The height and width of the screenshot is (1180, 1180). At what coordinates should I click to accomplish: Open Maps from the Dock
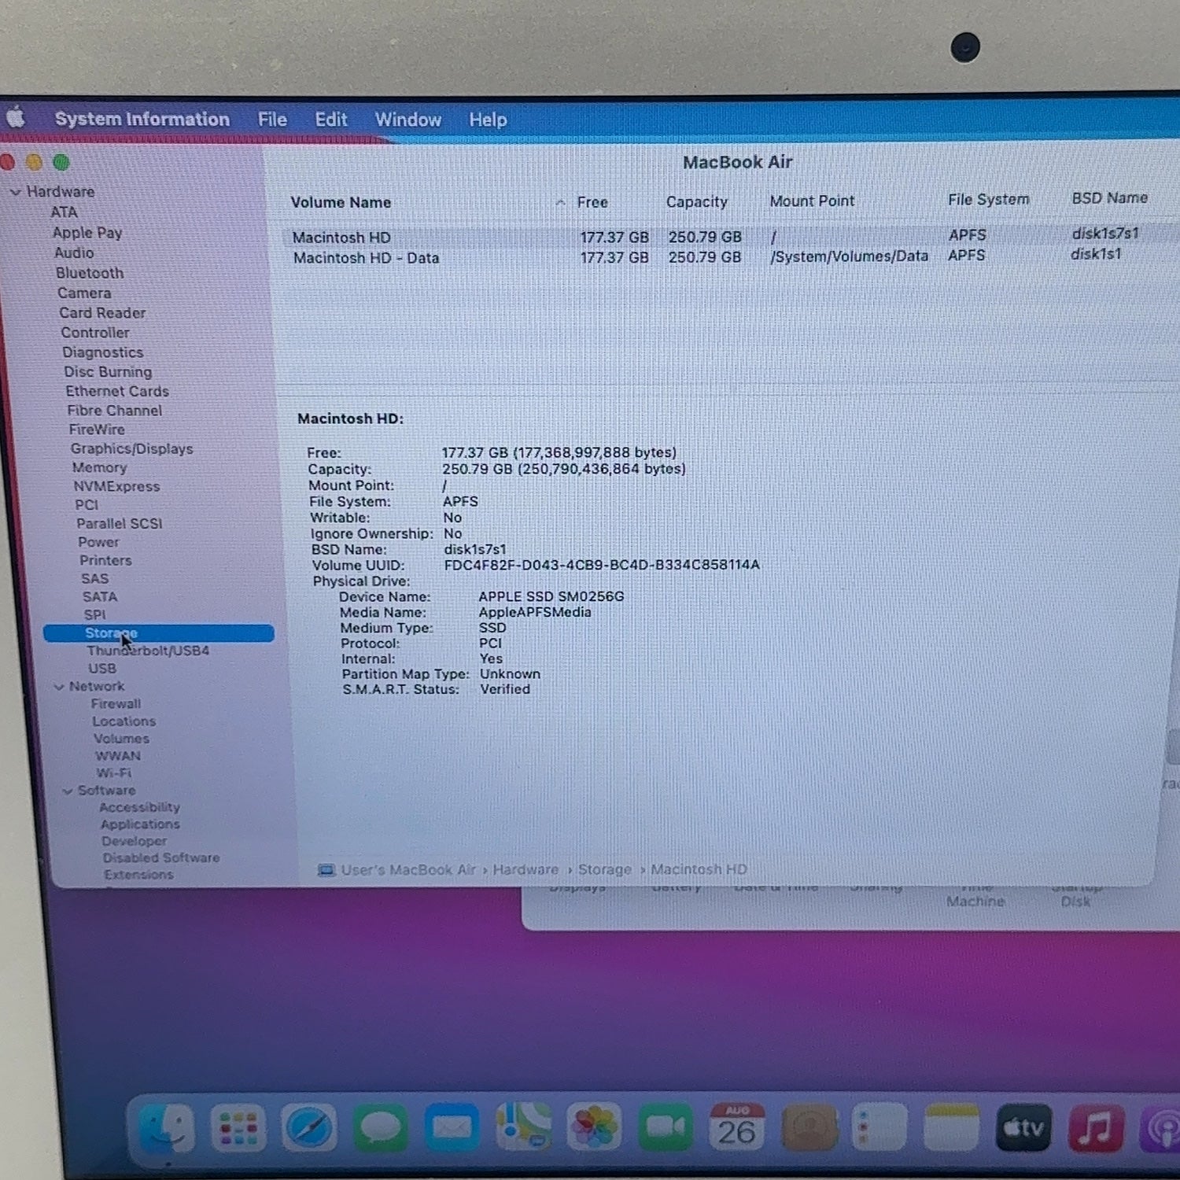[x=524, y=1127]
